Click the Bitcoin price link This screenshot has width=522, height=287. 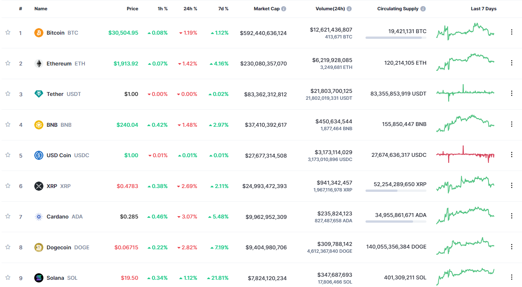coord(123,33)
